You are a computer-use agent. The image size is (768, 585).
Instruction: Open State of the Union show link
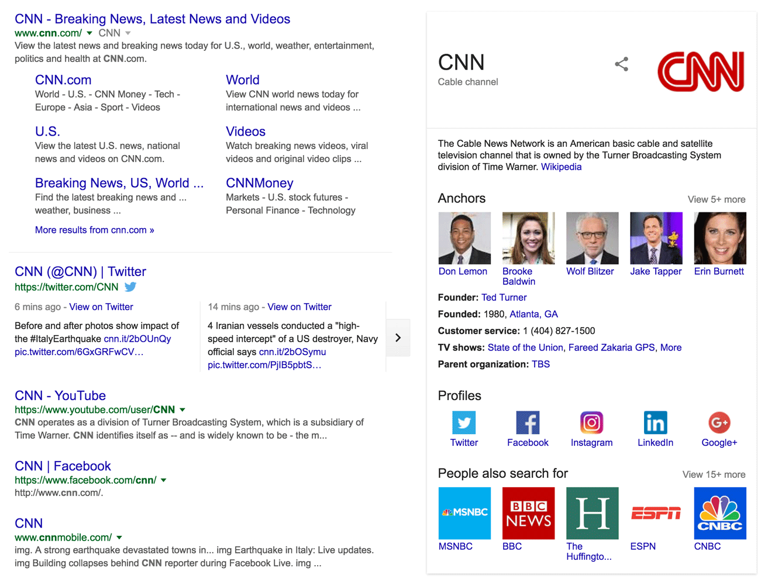(525, 347)
